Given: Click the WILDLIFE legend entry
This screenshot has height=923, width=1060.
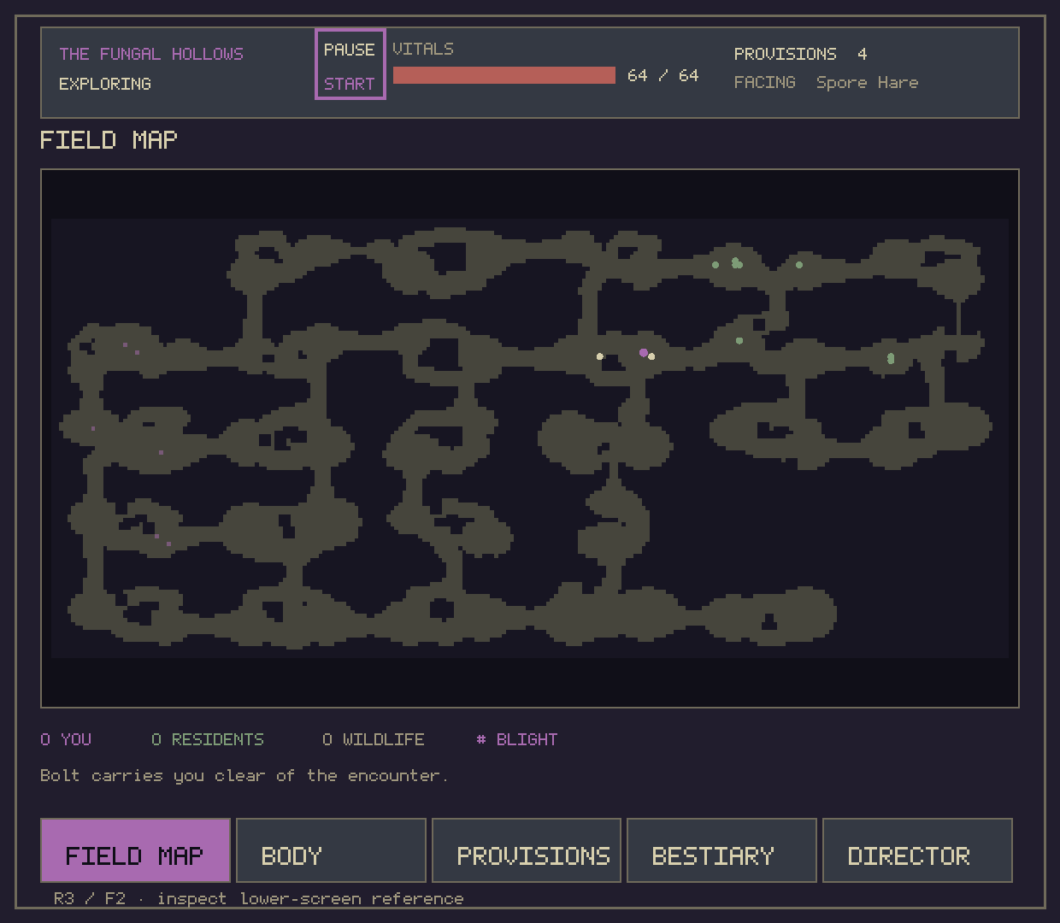Looking at the screenshot, I should click(374, 739).
